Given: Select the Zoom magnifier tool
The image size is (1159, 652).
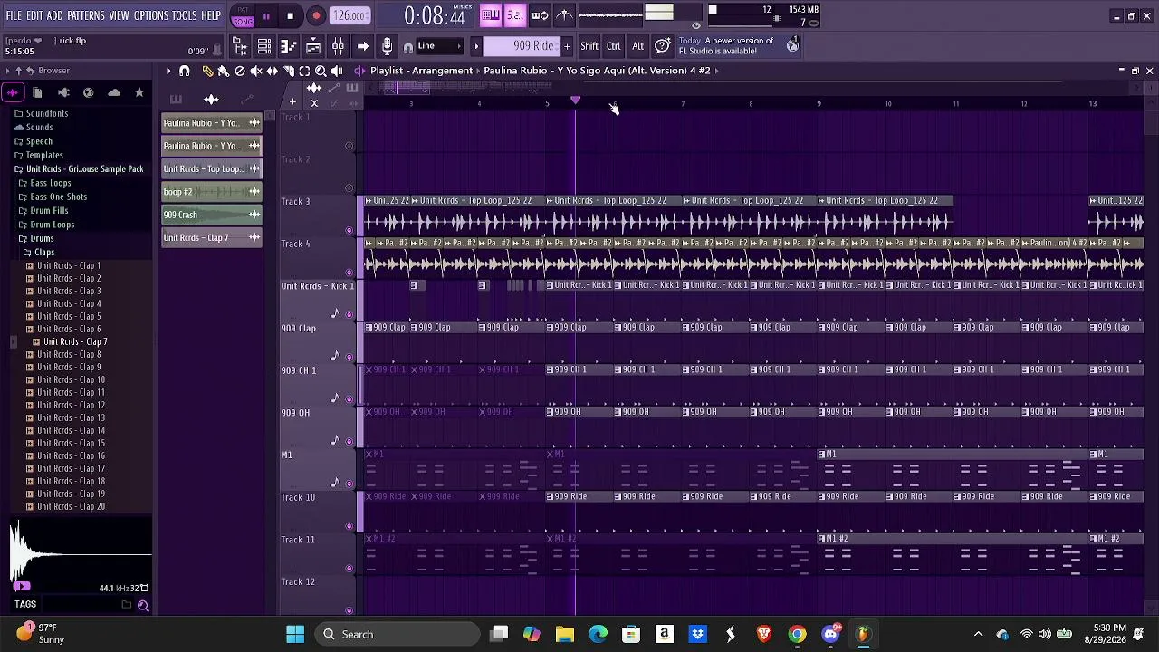Looking at the screenshot, I should pos(321,71).
